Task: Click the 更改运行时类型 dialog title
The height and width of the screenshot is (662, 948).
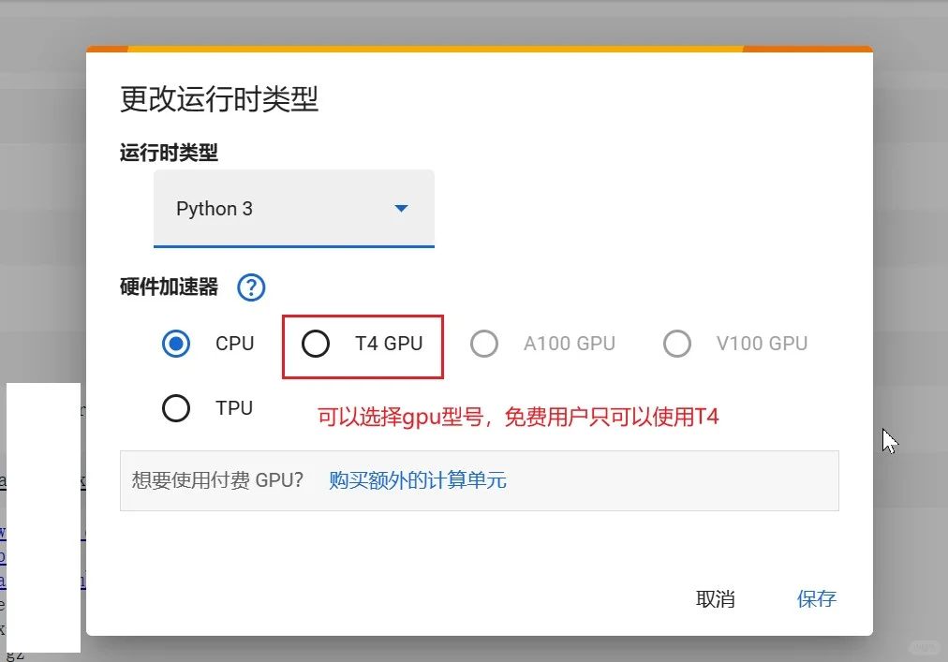Action: tap(219, 98)
